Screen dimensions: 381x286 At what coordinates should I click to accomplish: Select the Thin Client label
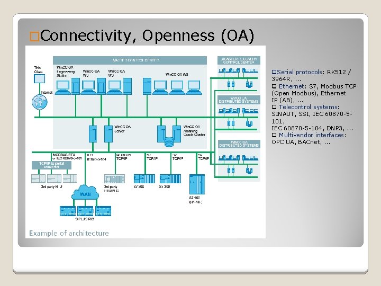pos(38,69)
